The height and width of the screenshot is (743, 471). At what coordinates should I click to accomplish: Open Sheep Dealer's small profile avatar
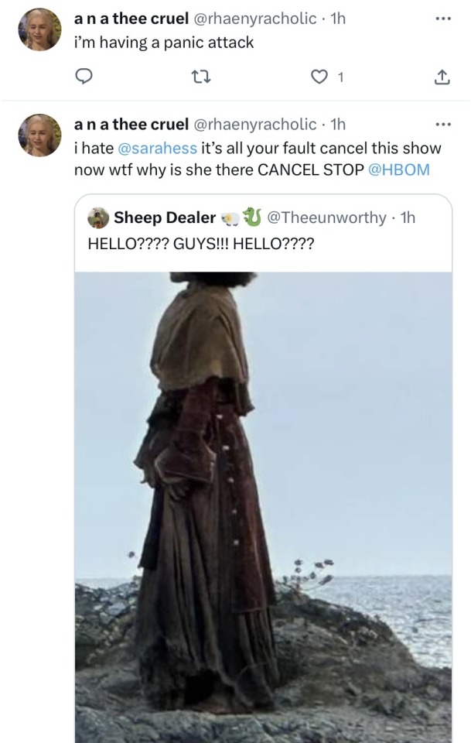point(98,218)
